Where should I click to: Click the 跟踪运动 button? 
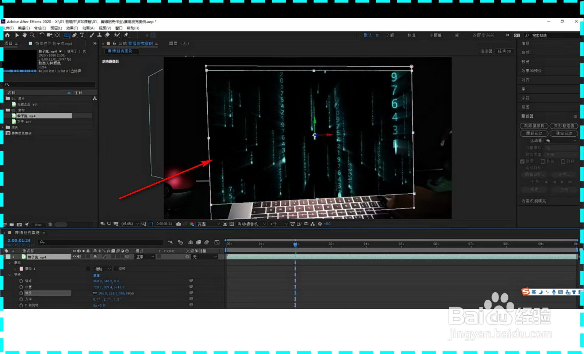534,133
